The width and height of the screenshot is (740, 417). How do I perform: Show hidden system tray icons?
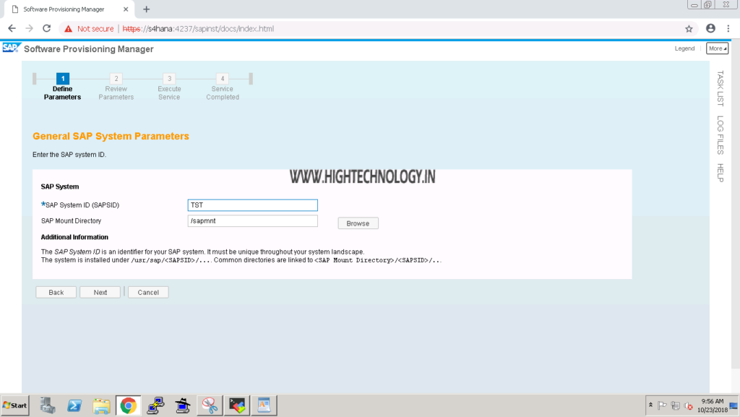(x=650, y=405)
